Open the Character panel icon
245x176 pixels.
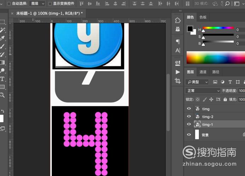(178, 51)
